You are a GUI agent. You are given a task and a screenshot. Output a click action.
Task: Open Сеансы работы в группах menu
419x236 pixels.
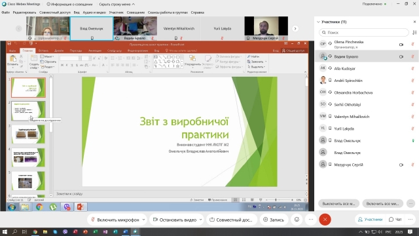coord(168,12)
